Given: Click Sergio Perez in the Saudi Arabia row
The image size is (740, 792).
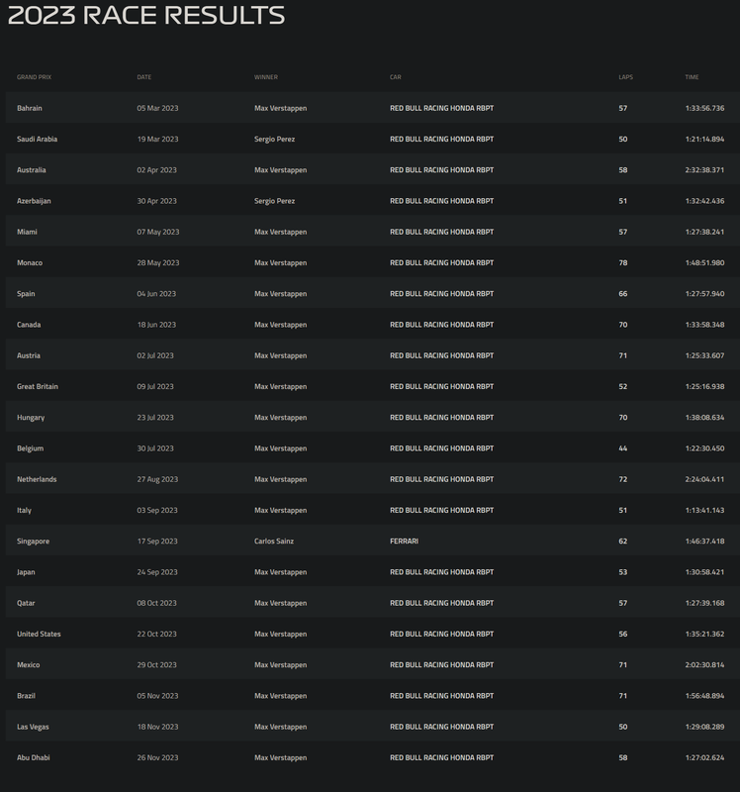Looking at the screenshot, I should [x=274, y=139].
